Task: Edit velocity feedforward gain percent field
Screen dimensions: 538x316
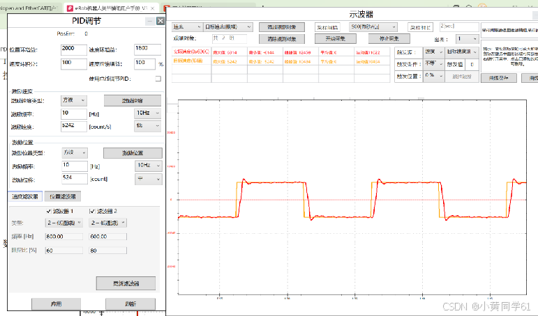Action: (x=144, y=63)
